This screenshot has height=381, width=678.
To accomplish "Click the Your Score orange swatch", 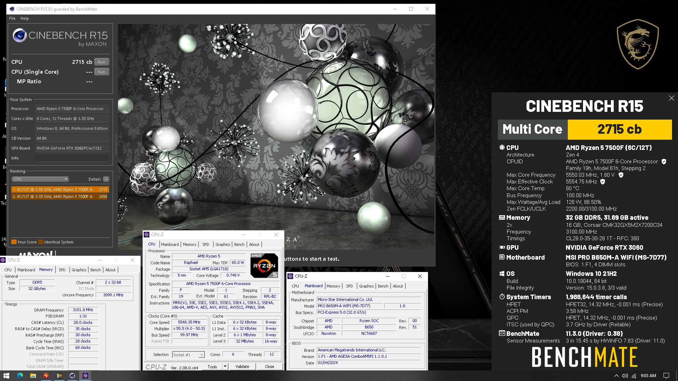I will pos(14,242).
